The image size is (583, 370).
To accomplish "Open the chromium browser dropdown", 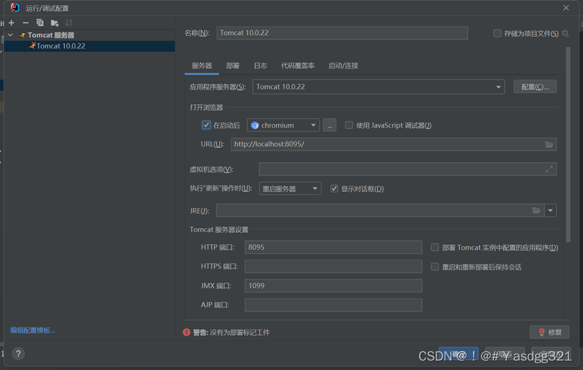I will click(283, 125).
